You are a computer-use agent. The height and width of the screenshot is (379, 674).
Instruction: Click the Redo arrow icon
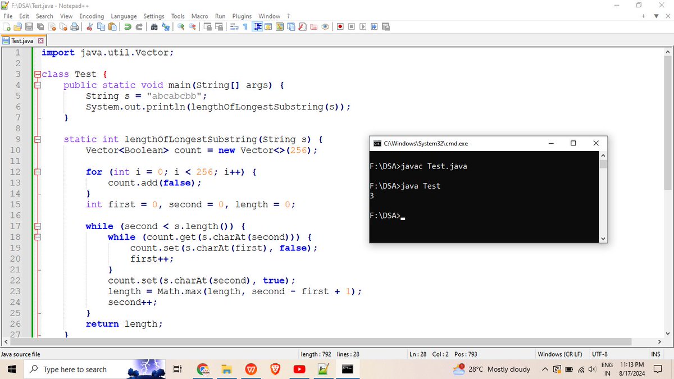[x=139, y=27]
